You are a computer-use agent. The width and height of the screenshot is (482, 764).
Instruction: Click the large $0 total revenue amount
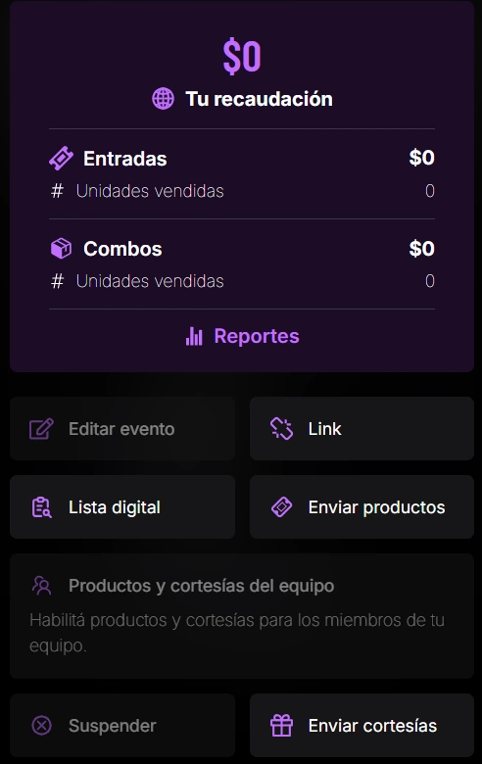click(x=242, y=57)
